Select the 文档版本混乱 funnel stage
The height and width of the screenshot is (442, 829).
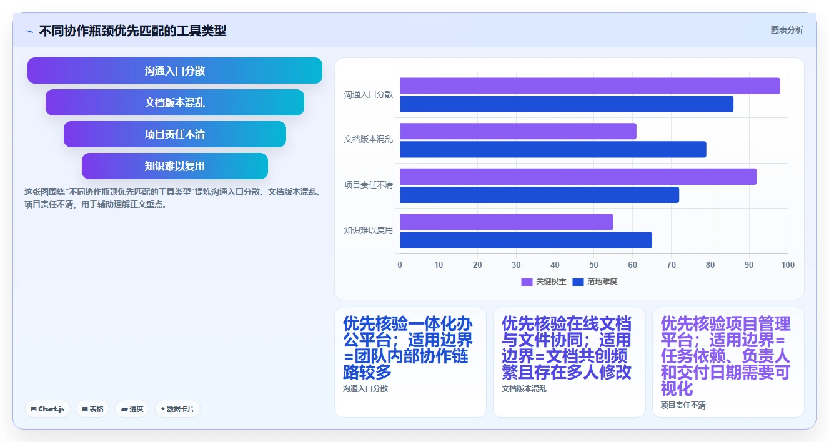[x=175, y=102]
